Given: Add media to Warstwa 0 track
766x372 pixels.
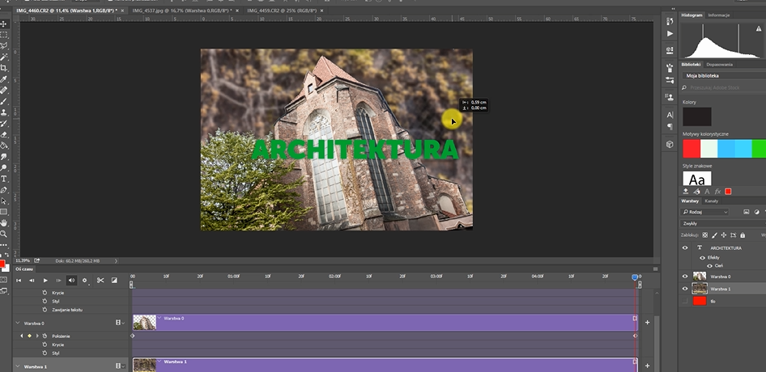Looking at the screenshot, I should (x=647, y=322).
